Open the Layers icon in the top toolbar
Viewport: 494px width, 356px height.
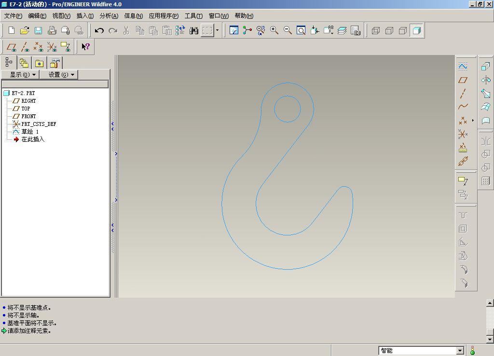pyautogui.click(x=342, y=30)
